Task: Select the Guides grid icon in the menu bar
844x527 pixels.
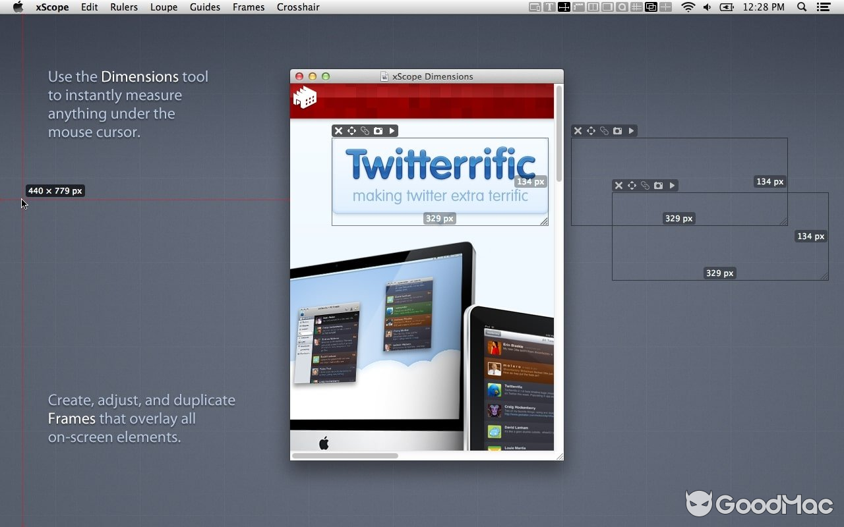Action: tap(636, 7)
